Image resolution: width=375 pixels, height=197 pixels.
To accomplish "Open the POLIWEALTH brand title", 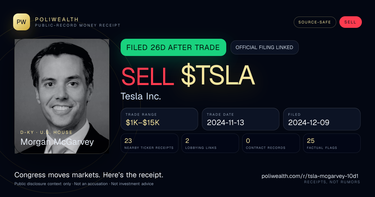I will 57,19.
